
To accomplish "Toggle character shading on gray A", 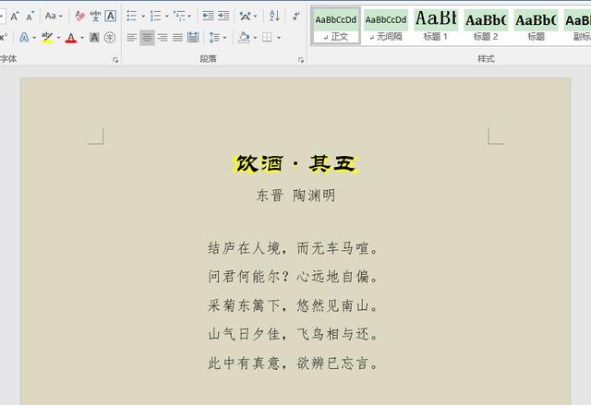I will click(96, 38).
